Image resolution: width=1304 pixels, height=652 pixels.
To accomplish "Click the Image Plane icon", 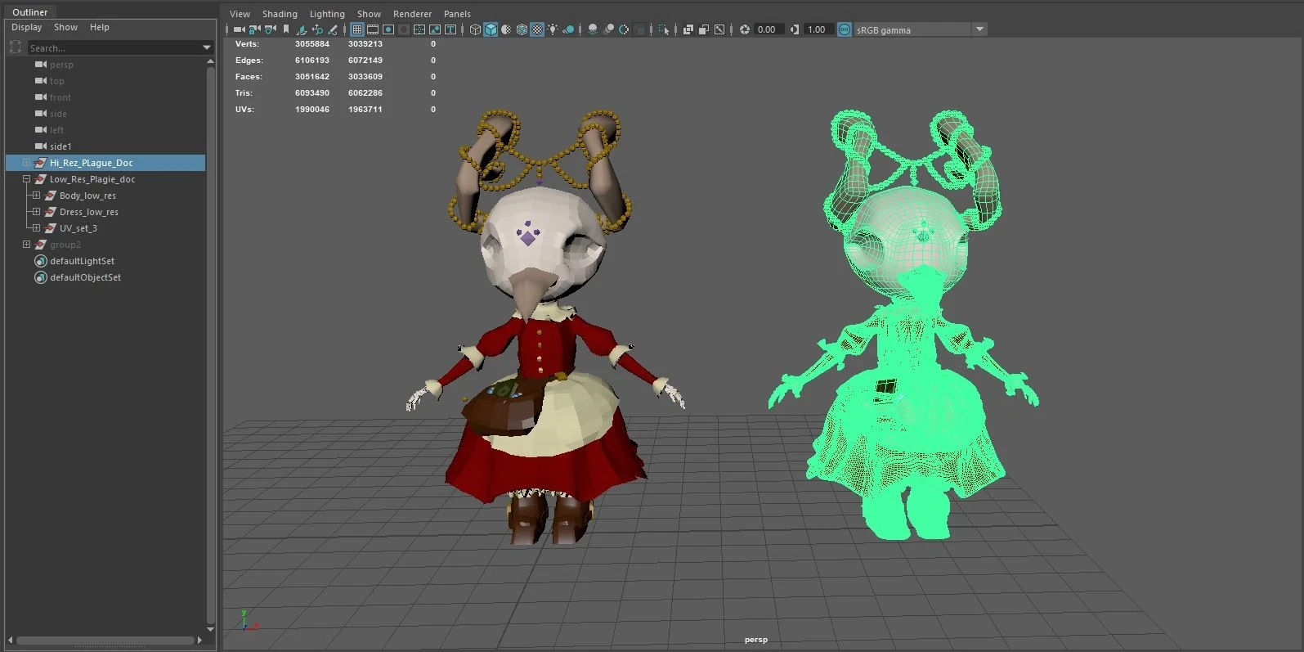I will pos(302,29).
